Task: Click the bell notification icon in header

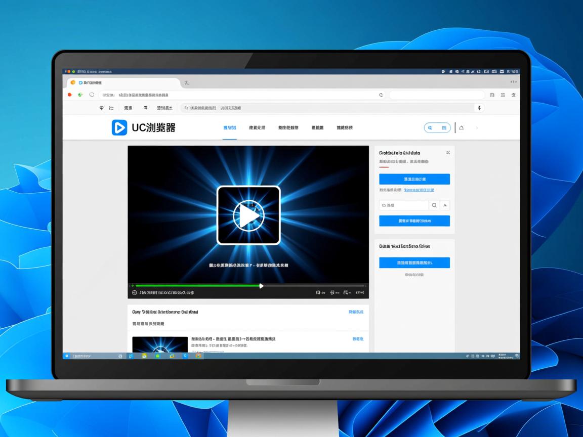Action: (x=461, y=128)
